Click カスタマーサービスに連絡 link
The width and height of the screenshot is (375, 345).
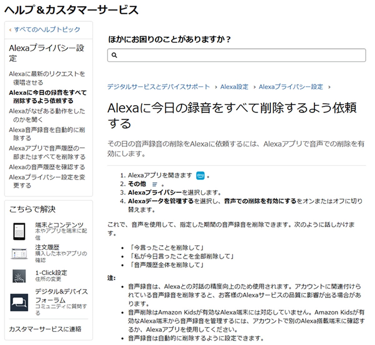tap(45, 329)
